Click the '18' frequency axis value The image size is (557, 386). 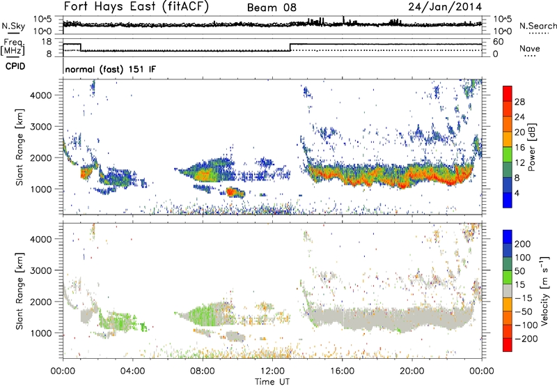point(47,42)
